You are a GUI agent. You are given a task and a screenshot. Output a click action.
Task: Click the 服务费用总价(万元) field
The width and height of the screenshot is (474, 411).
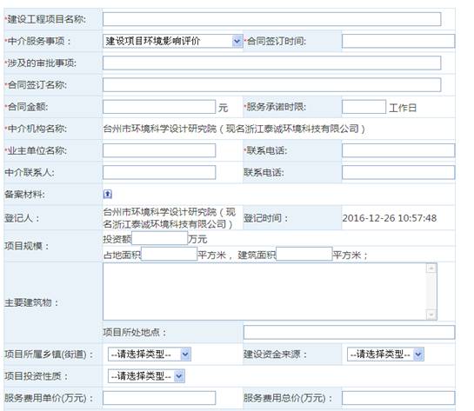[x=398, y=398]
